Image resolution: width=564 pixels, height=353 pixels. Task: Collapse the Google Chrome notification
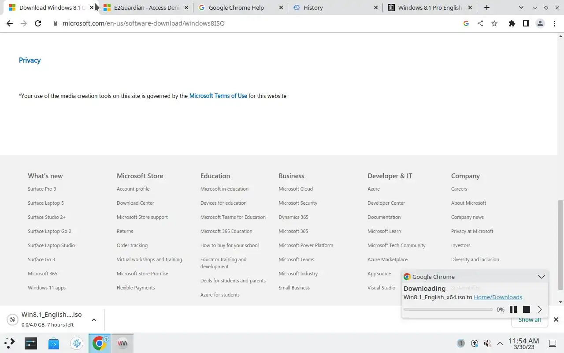click(542, 277)
